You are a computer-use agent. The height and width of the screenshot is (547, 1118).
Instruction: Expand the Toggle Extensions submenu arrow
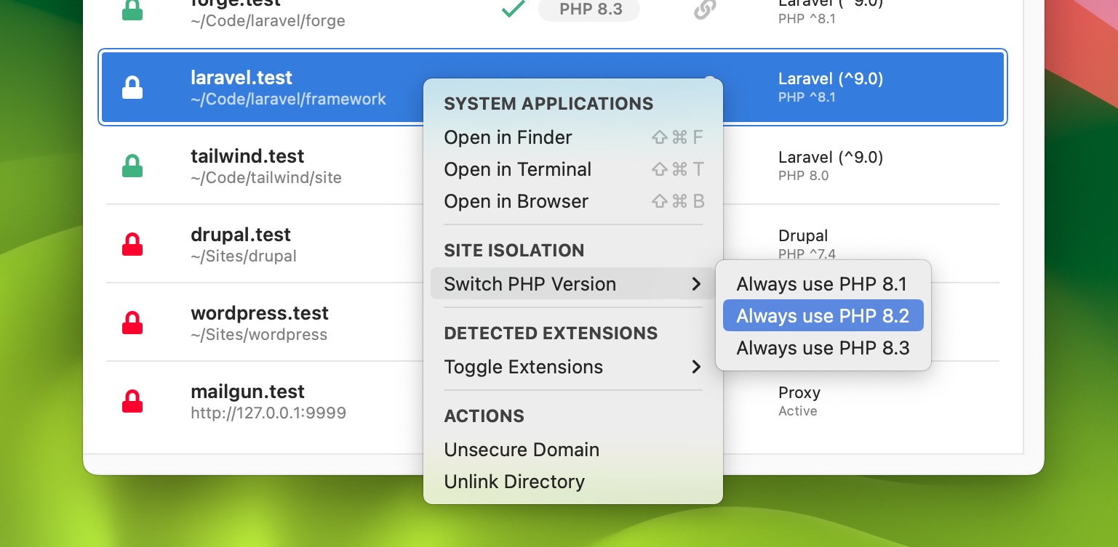(696, 367)
